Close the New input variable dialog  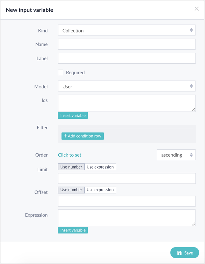(196, 9)
